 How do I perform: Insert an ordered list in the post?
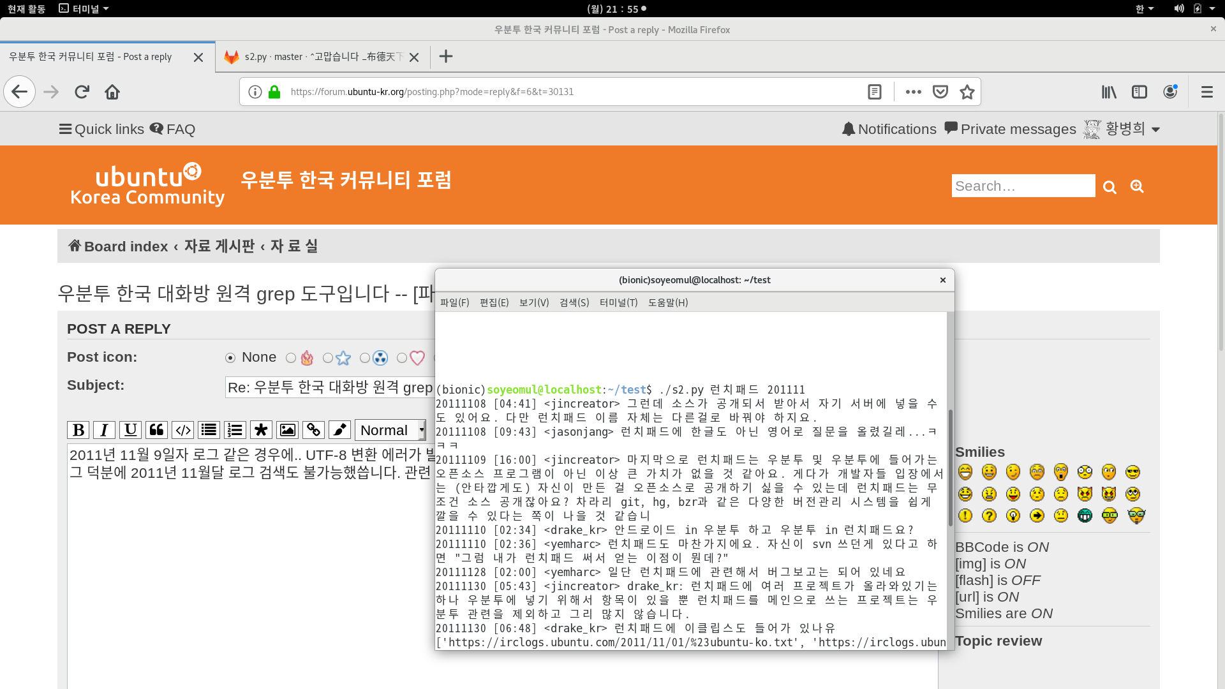click(235, 429)
